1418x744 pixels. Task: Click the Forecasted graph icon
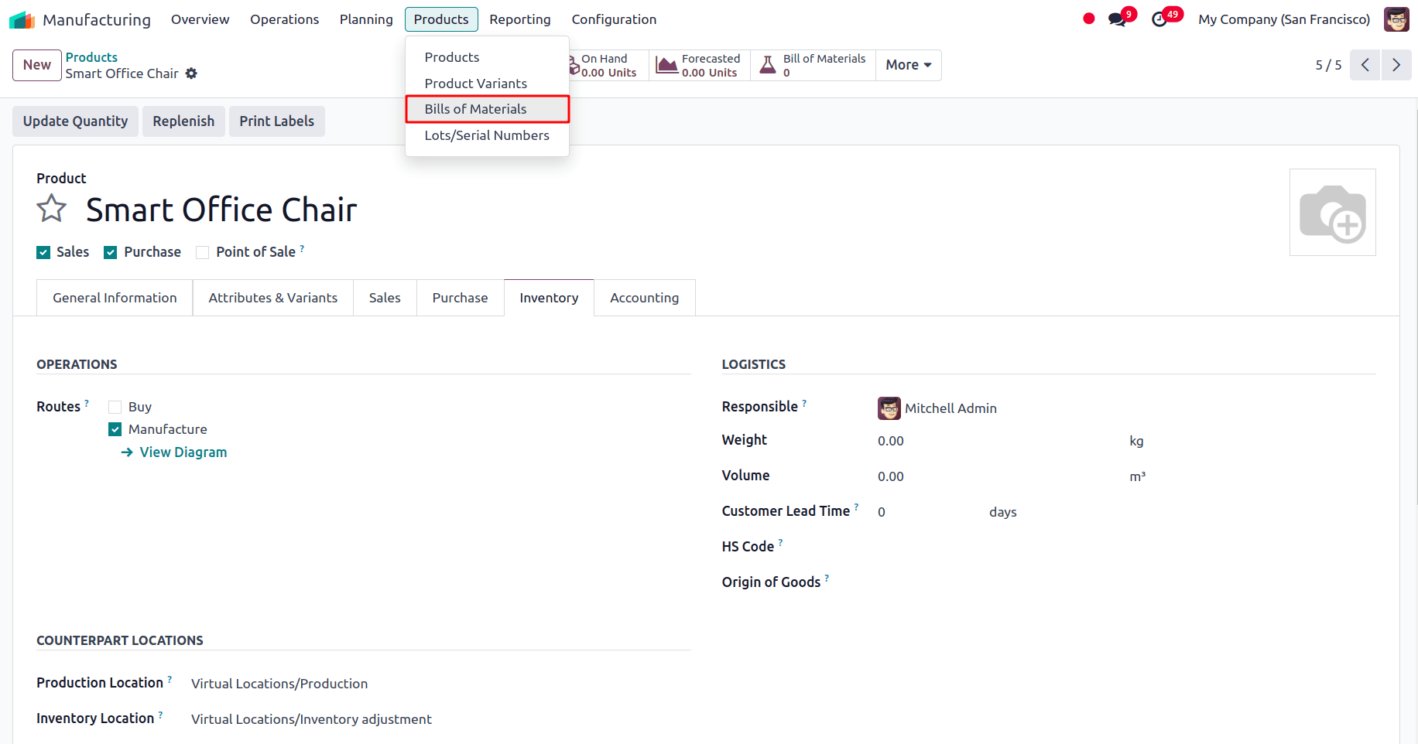point(664,64)
